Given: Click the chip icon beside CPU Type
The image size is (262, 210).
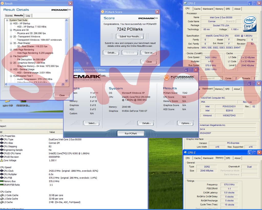Looking at the screenshot, I should (2, 139).
